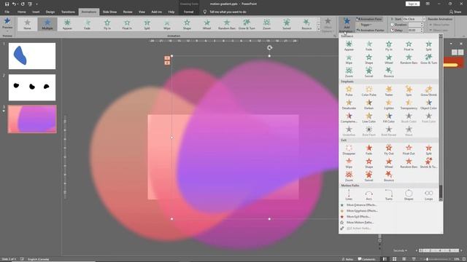Image resolution: width=467 pixels, height=262 pixels.
Task: Select slide 1 thumbnail with blue blob
Action: tap(32, 56)
